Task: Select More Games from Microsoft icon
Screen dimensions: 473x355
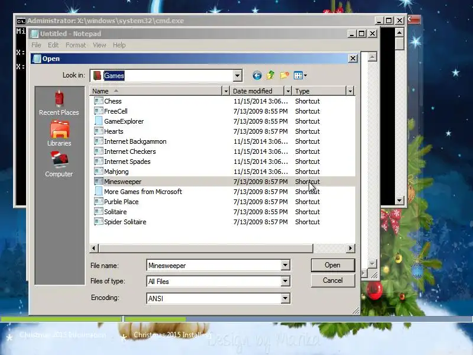Action: (98, 191)
